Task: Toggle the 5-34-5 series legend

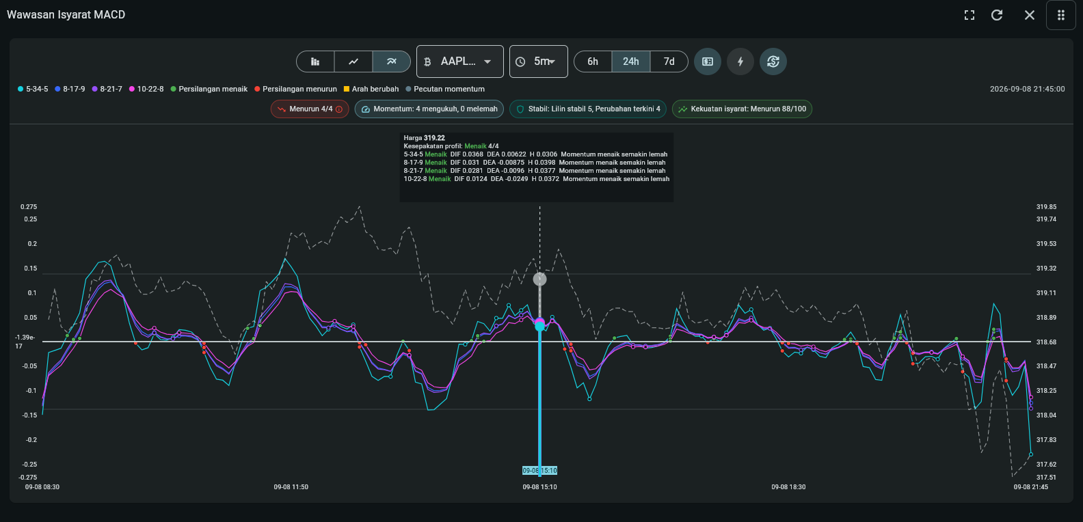Action: pyautogui.click(x=33, y=89)
